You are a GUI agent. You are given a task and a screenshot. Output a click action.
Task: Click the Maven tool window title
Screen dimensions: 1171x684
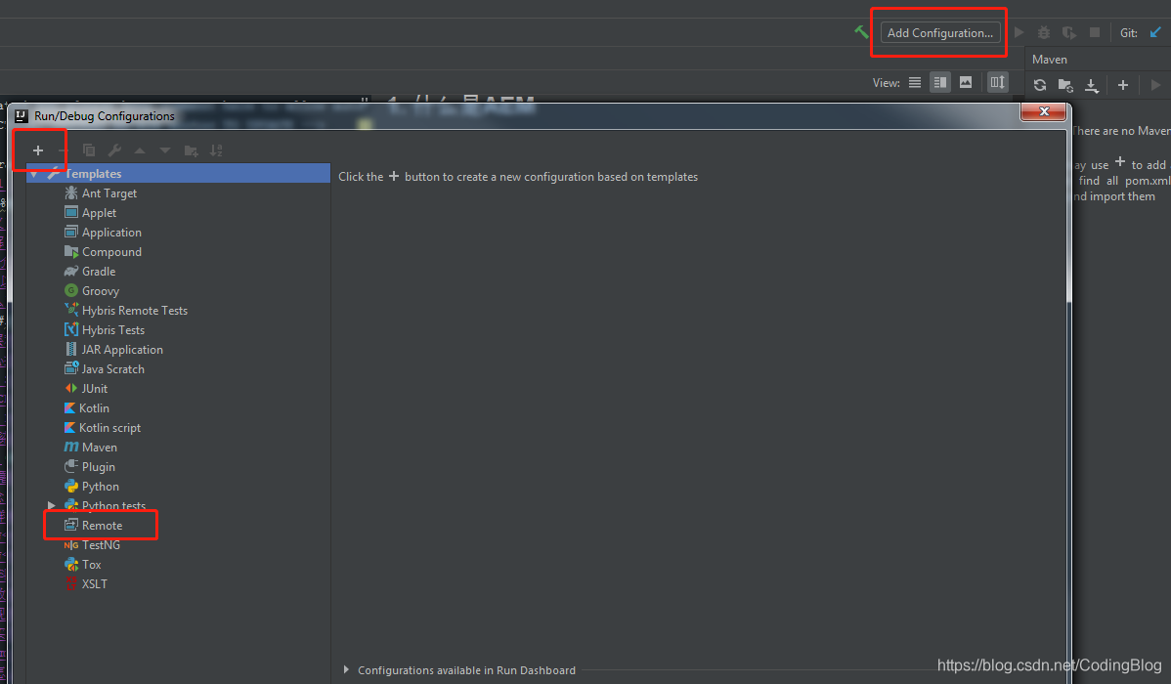pyautogui.click(x=1049, y=60)
